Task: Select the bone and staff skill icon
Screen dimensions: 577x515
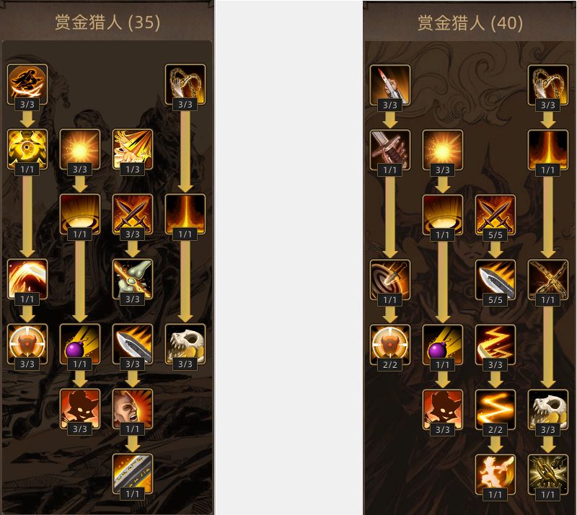Action: pyautogui.click(x=133, y=279)
